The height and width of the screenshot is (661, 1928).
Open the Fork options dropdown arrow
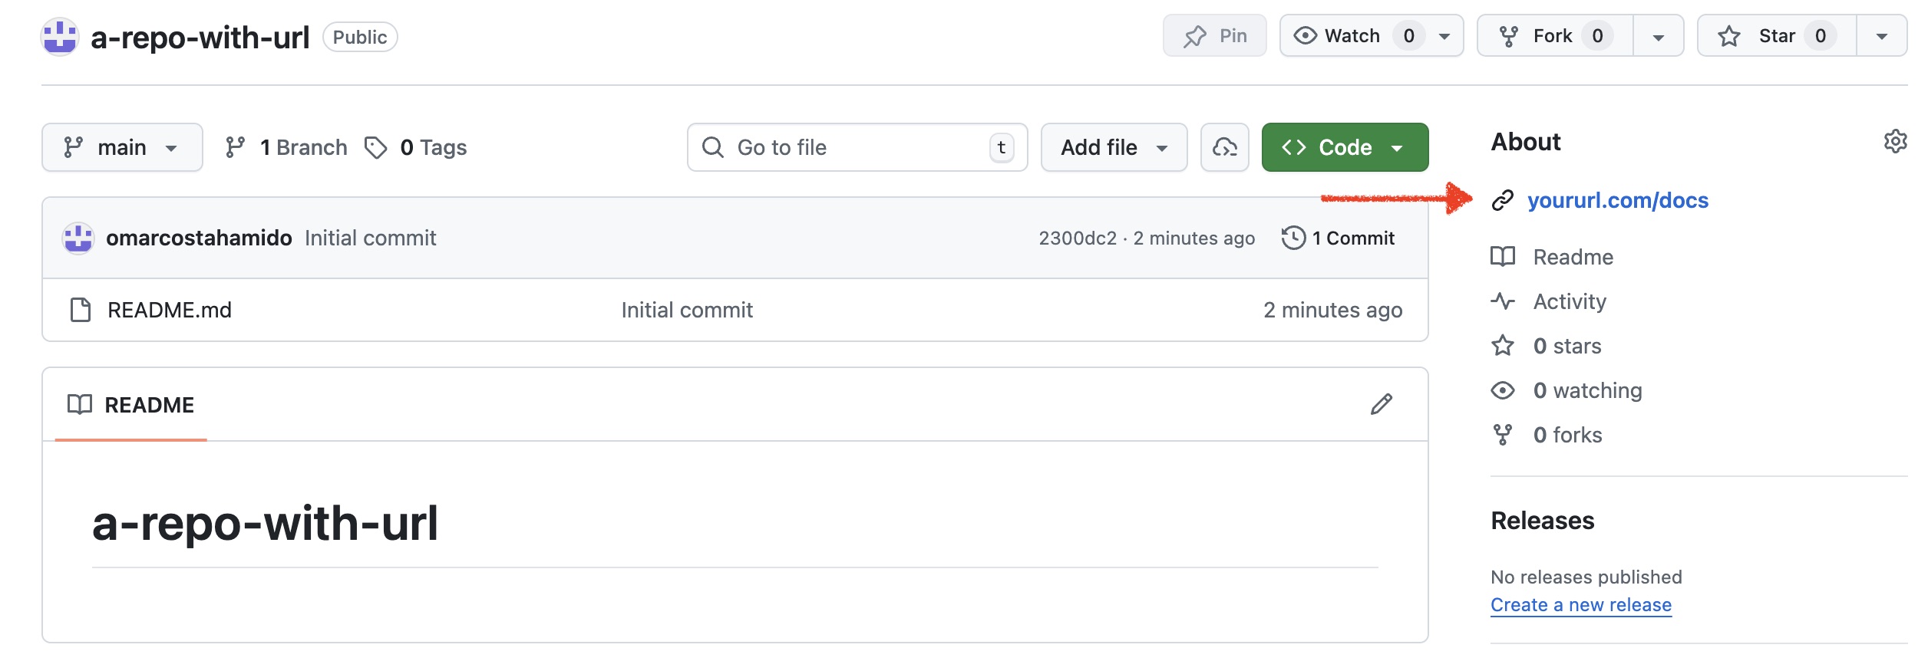pyautogui.click(x=1658, y=36)
